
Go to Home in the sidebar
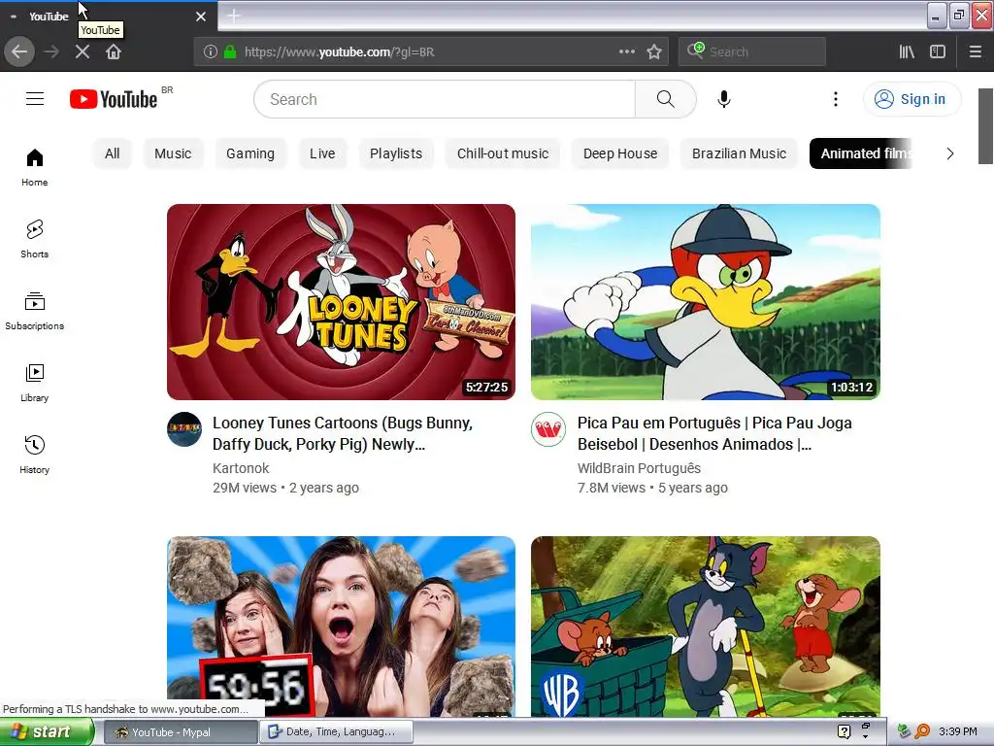[35, 167]
